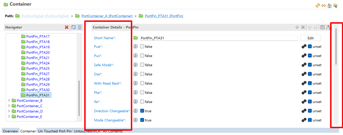The height and width of the screenshot is (135, 343).
Task: Click the With Read Back label link
Action: [108, 83]
